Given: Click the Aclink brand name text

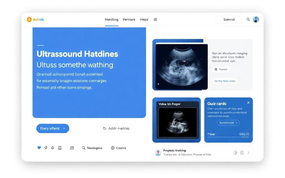Looking at the screenshot, I should coord(38,19).
